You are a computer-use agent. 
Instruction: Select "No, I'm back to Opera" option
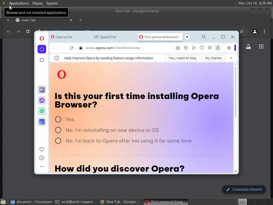pos(58,141)
